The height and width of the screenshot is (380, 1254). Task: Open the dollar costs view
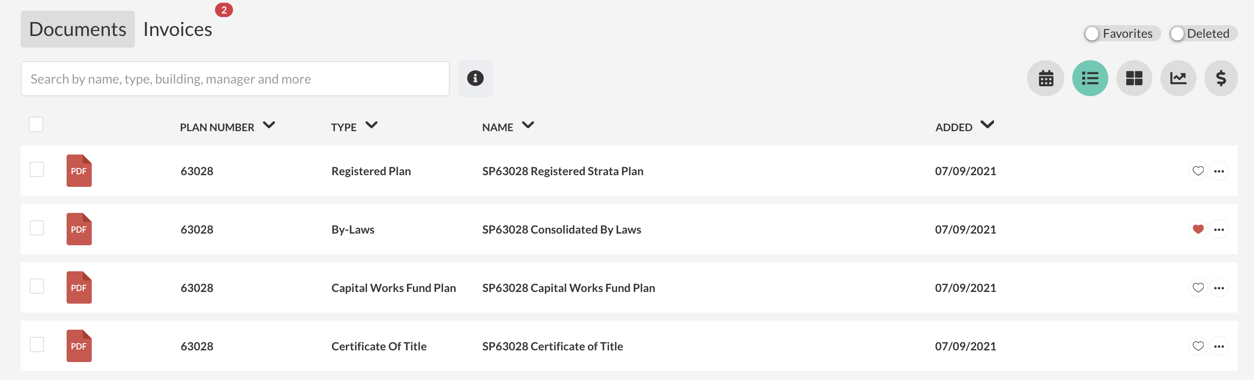pyautogui.click(x=1220, y=78)
